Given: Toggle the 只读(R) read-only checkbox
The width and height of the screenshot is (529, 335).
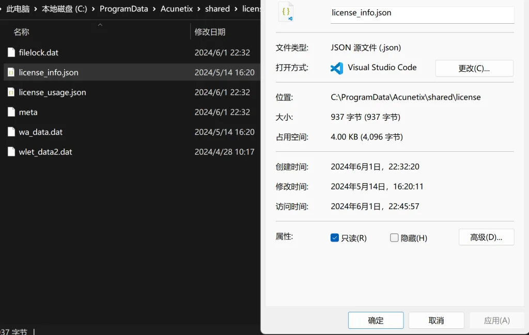Looking at the screenshot, I should pos(334,237).
